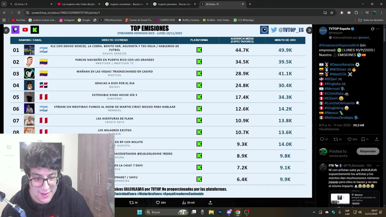Open the SORTEO KICK bookmark
Viewport: 386px width, 217px height.
point(165,20)
